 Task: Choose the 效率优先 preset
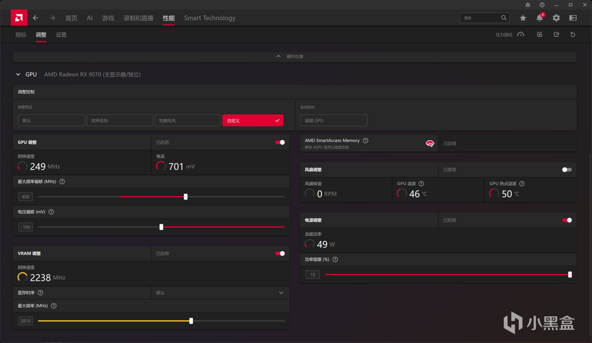click(x=119, y=121)
